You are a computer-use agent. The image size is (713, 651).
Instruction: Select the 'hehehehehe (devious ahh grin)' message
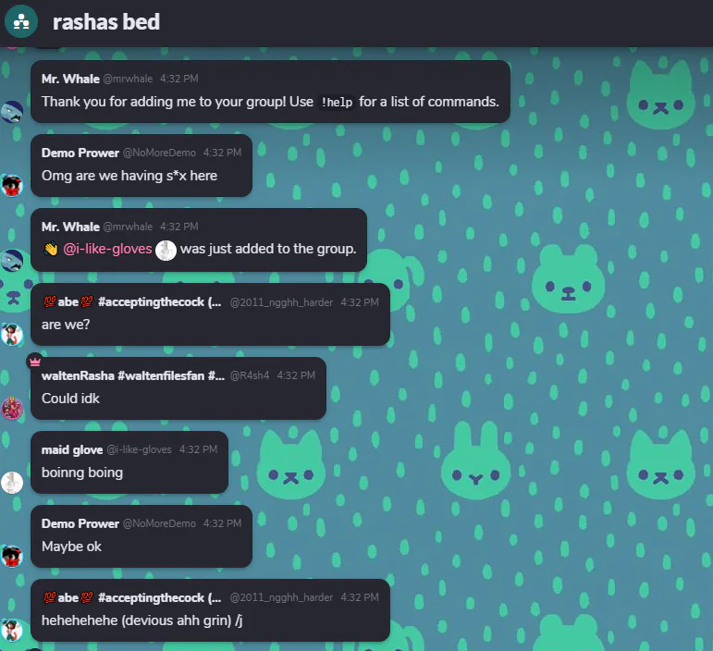(x=210, y=610)
